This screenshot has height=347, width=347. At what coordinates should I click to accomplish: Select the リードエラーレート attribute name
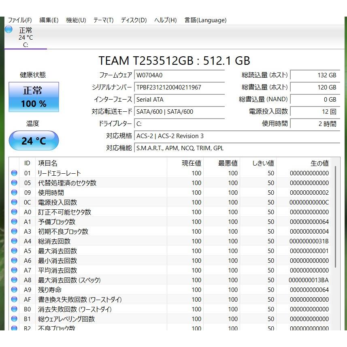pyautogui.click(x=59, y=173)
